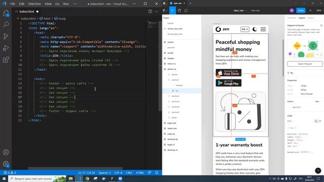Click the VS Code horizontal scrollbar
This screenshot has height=182, width=324.
pos(75,168)
